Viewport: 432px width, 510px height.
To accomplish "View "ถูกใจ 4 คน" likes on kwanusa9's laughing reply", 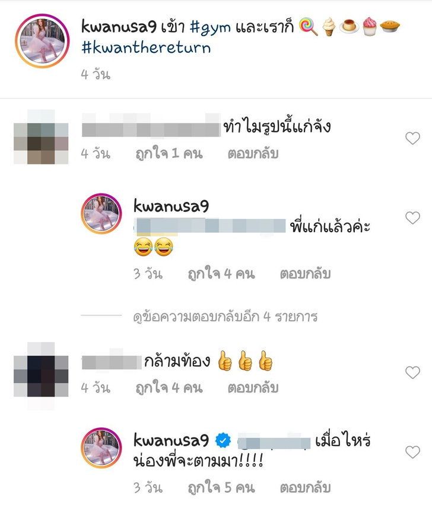I will (x=221, y=274).
